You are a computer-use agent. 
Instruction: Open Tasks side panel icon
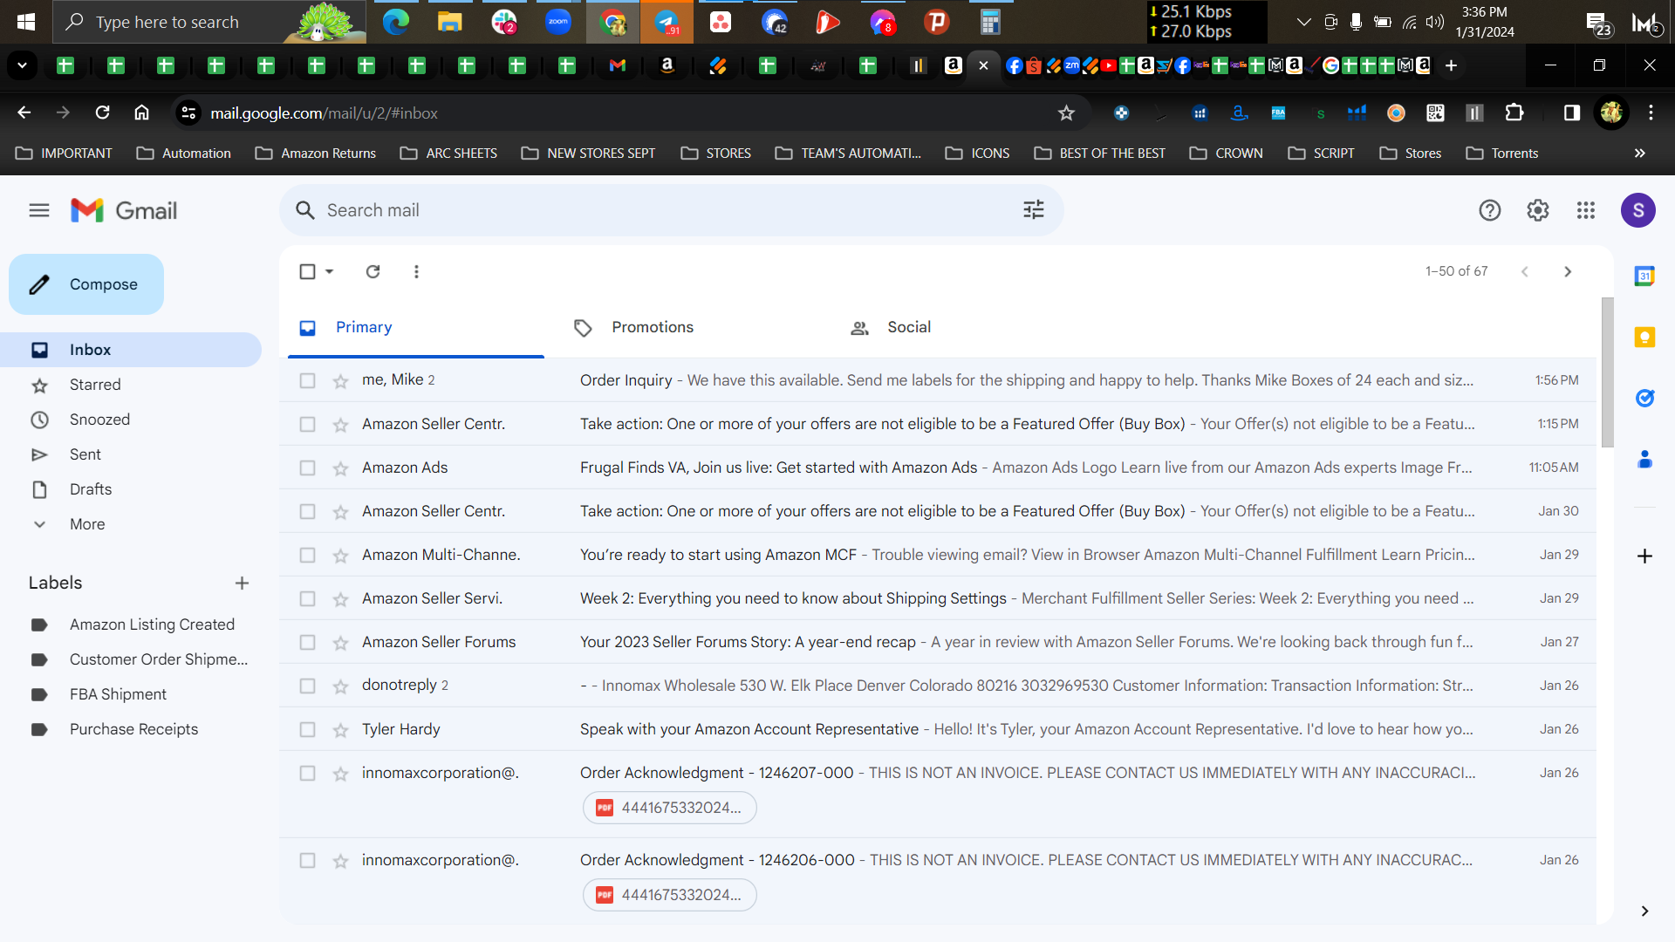pos(1644,399)
